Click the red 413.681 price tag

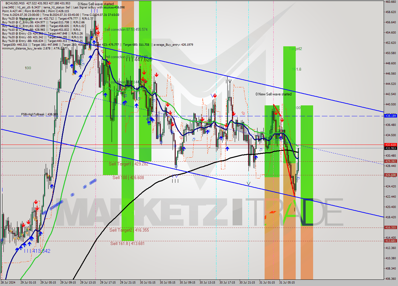click(x=391, y=241)
